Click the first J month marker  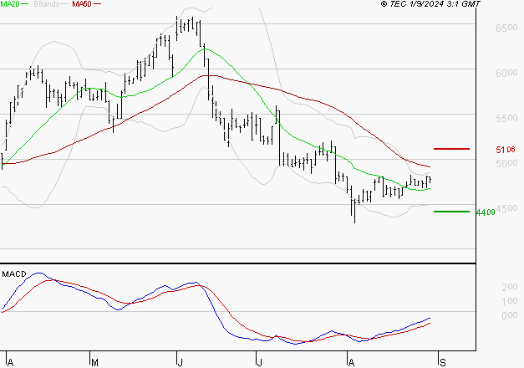[180, 363]
